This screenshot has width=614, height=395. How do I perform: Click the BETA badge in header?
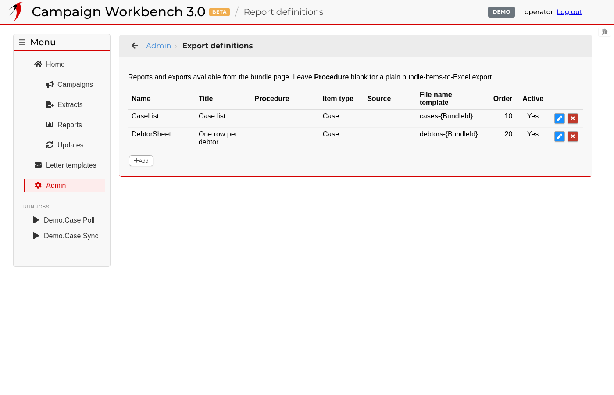point(219,12)
